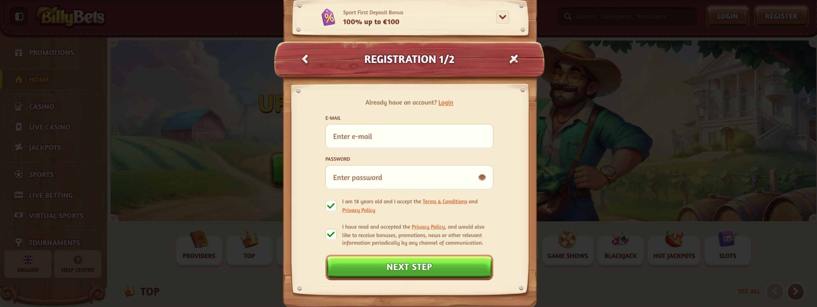Uncheck the 18 years old terms checkbox
The height and width of the screenshot is (307, 817).
(x=331, y=206)
